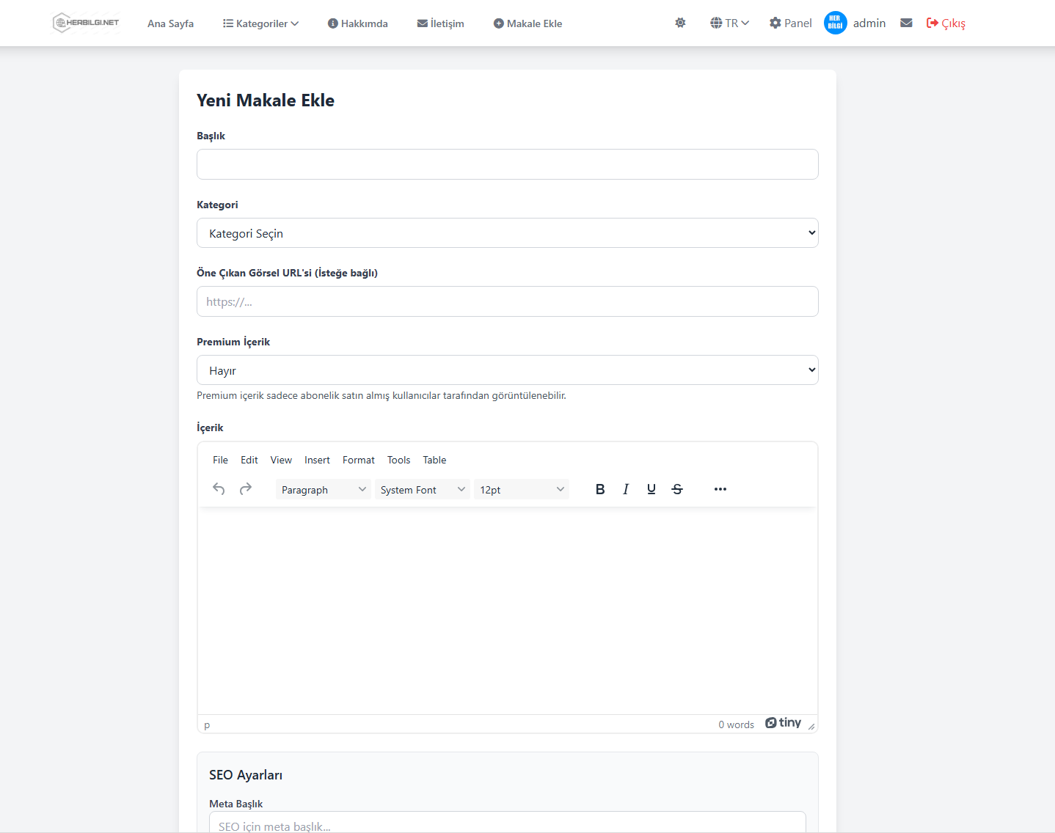Toggle the dark mode theme icon
This screenshot has width=1055, height=833.
(x=681, y=23)
